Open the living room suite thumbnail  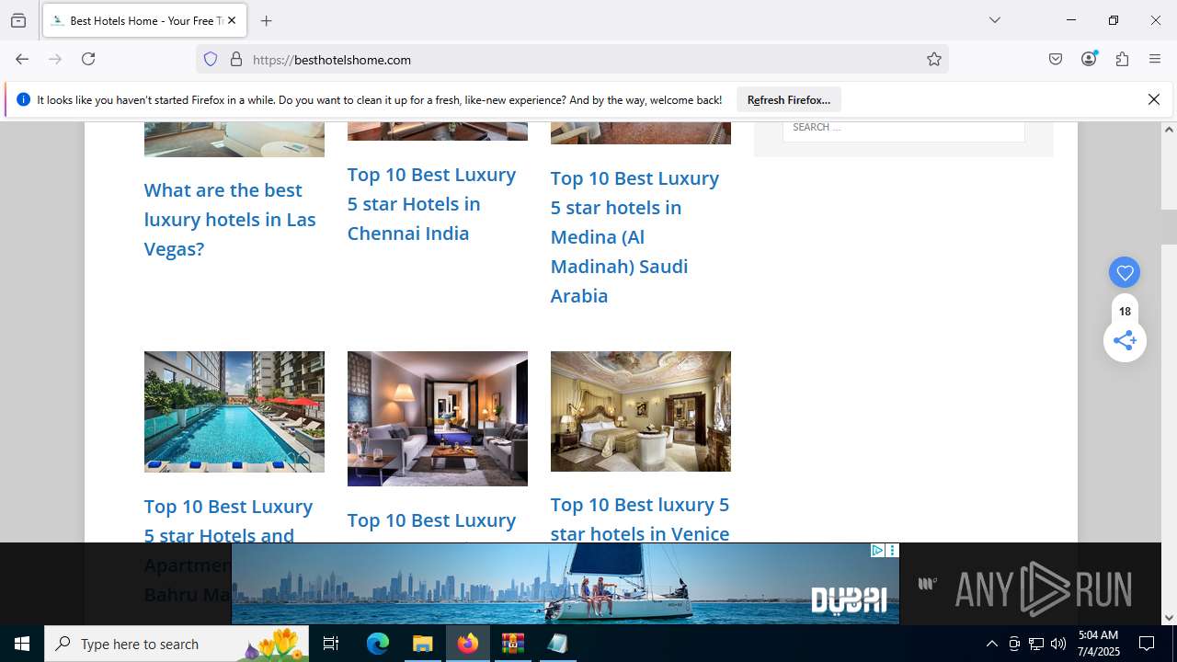[438, 418]
